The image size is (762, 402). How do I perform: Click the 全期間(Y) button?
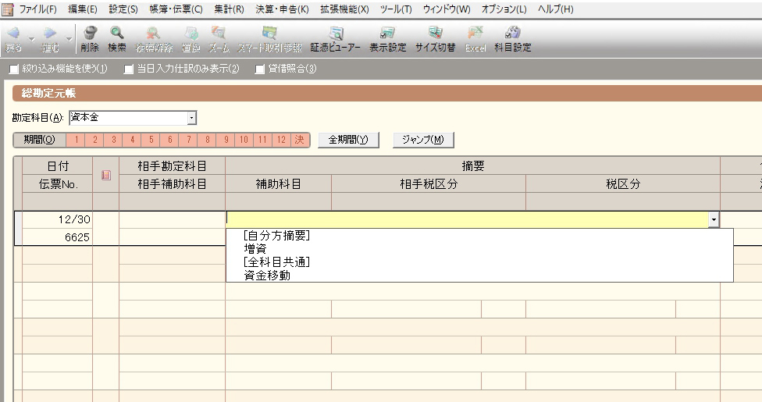348,140
